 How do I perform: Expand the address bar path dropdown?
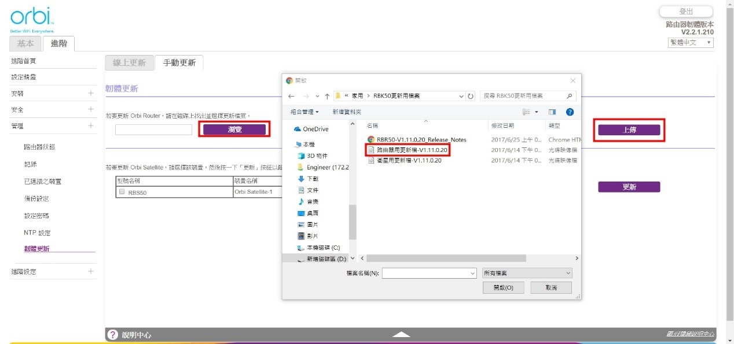(461, 96)
